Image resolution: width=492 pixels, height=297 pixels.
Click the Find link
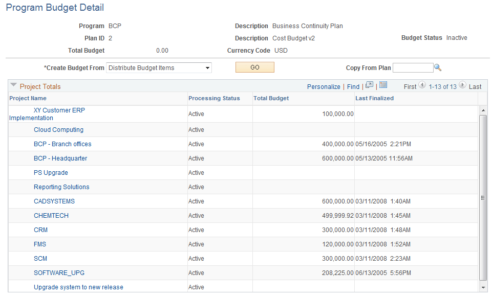click(x=353, y=86)
